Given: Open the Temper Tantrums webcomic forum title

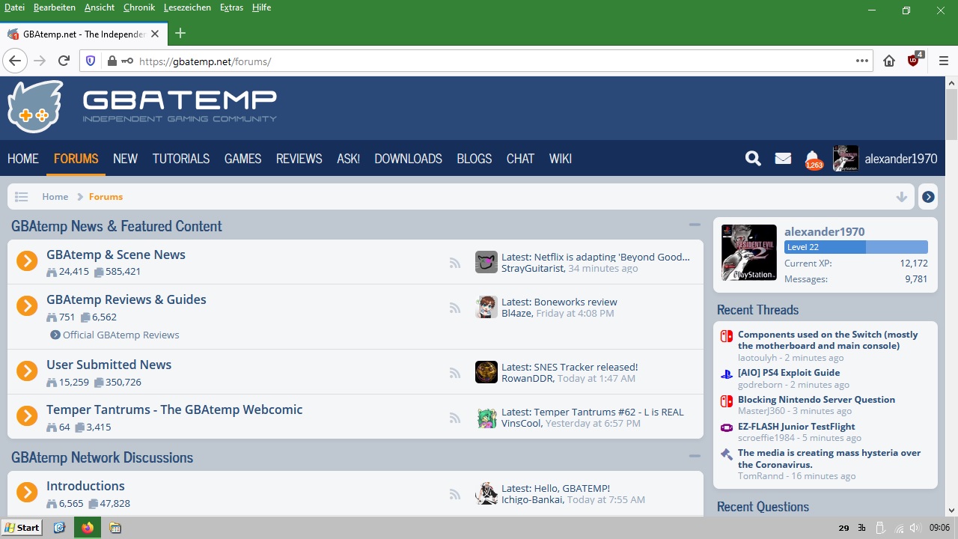Looking at the screenshot, I should click(174, 409).
